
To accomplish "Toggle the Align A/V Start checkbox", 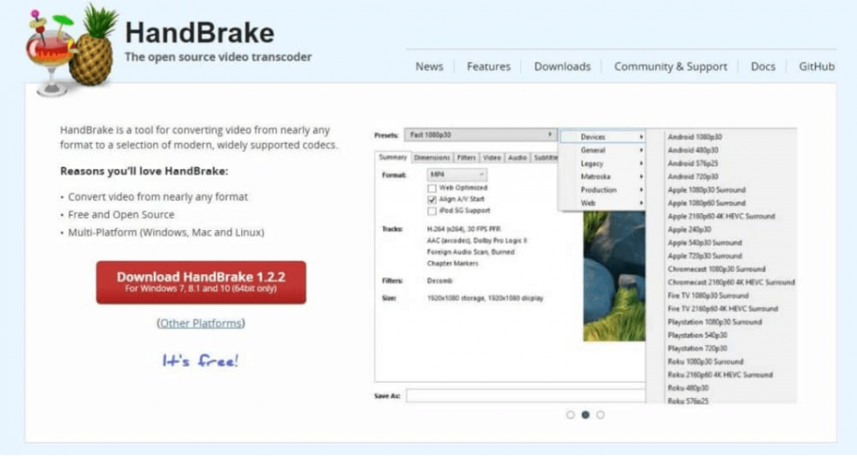I will [x=432, y=199].
